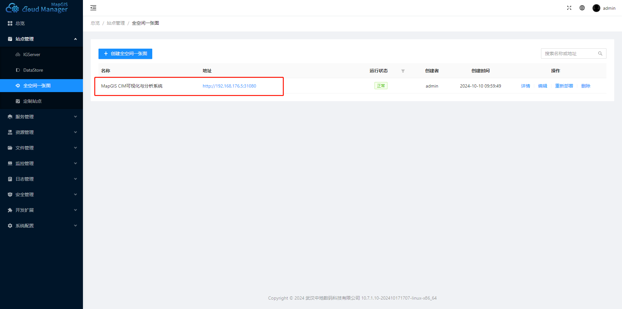This screenshot has height=309, width=622.
Task: Expand the 服务管理 menu arrow
Action: pos(75,117)
